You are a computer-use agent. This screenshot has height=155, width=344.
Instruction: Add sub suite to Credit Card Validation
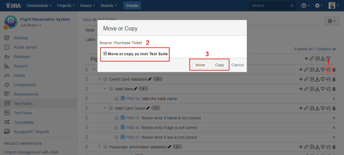click(301, 79)
